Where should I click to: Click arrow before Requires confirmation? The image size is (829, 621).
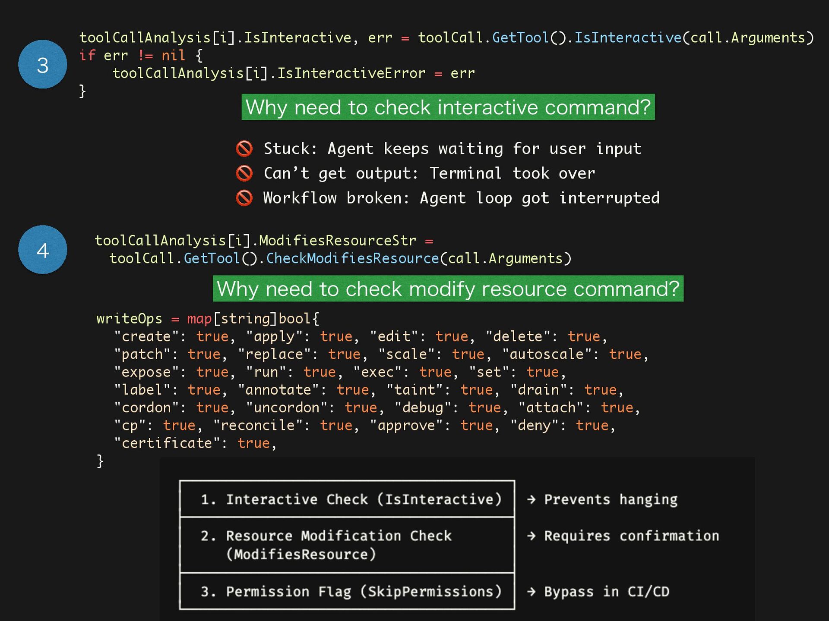click(x=532, y=536)
